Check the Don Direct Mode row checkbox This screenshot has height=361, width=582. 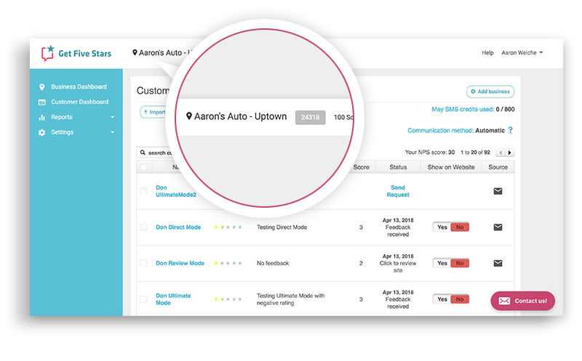[x=143, y=227]
